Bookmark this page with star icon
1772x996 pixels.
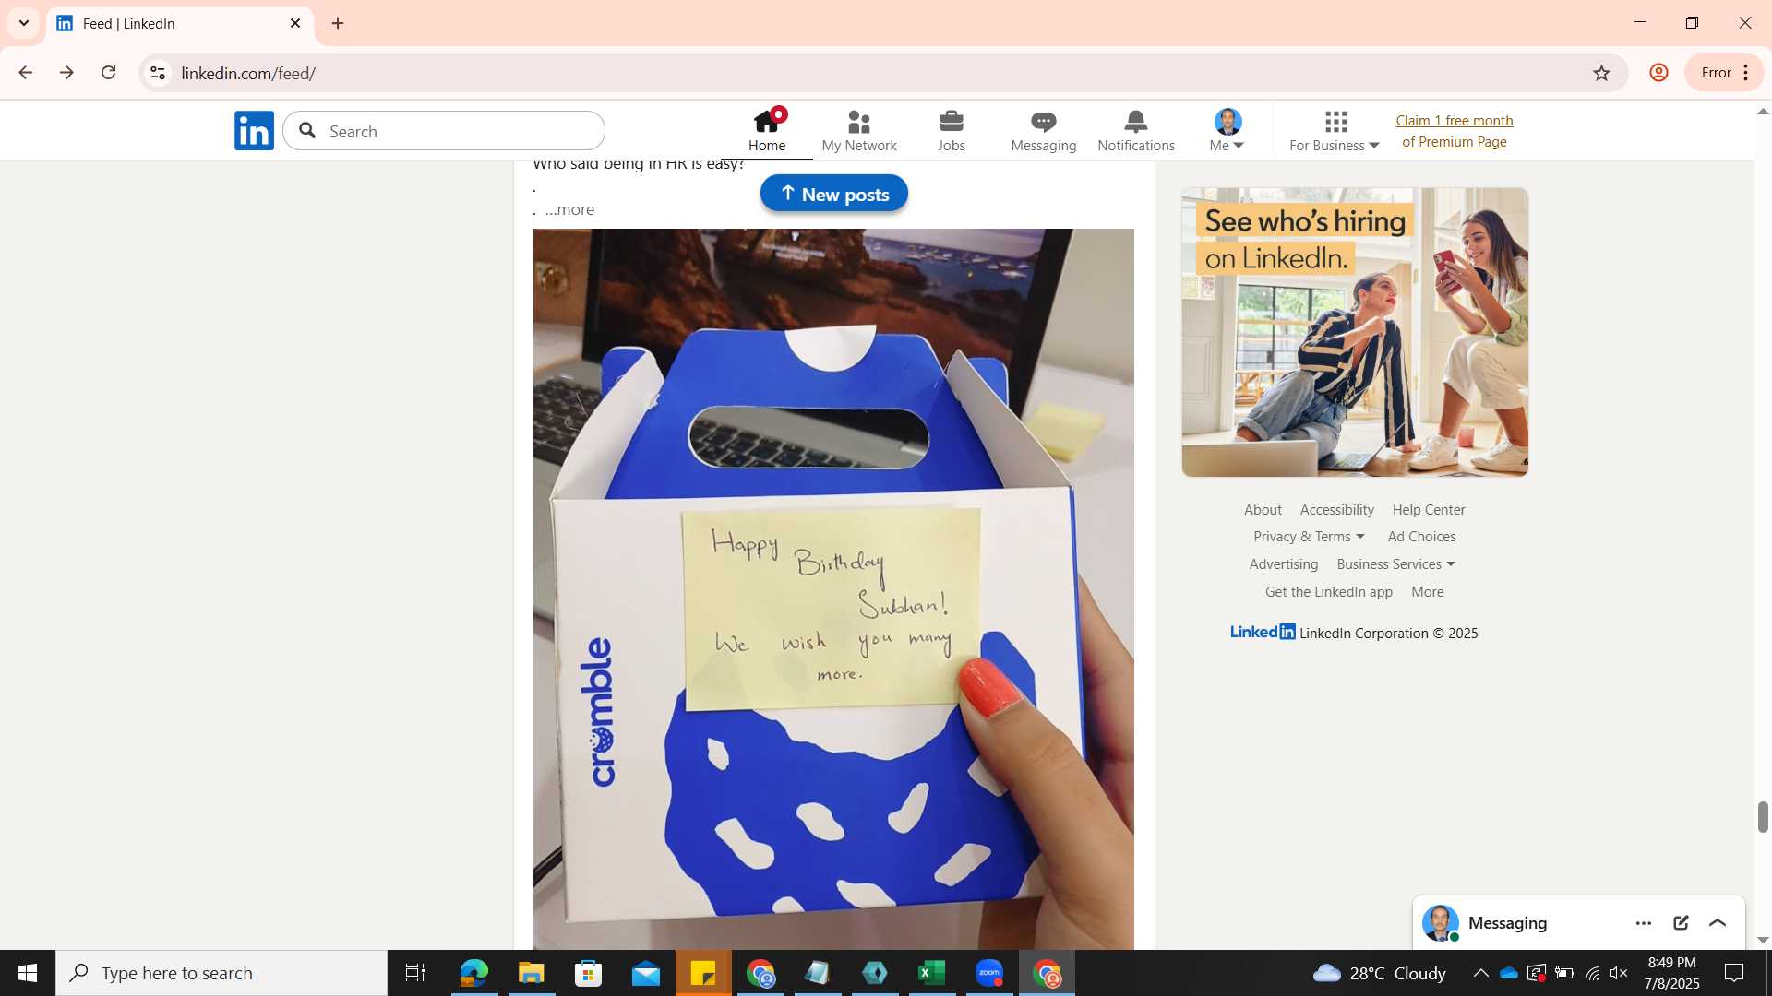tap(1601, 73)
